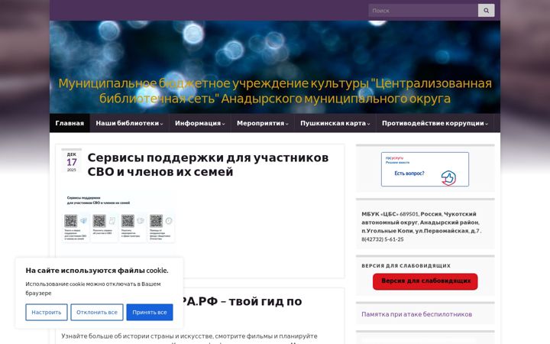
Task: Expand the Мероприятия dropdown arrow
Action: (287, 124)
